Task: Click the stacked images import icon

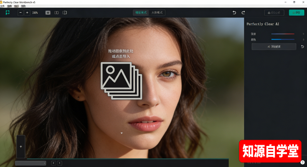Action: (x=121, y=80)
